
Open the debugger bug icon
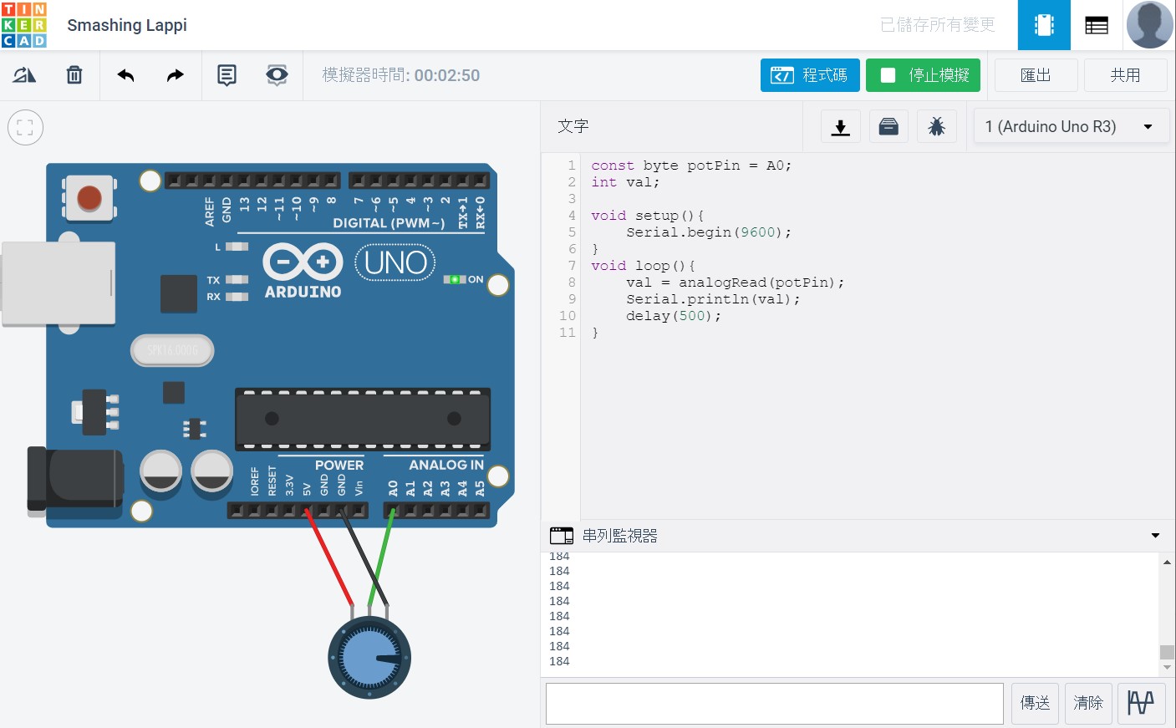(x=937, y=127)
